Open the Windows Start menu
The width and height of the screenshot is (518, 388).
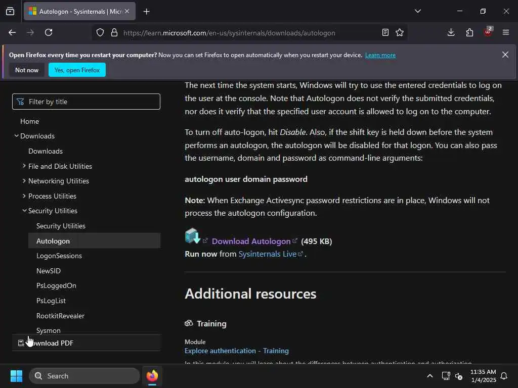coord(17,376)
